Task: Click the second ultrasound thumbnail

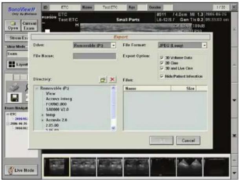Action: (83, 167)
